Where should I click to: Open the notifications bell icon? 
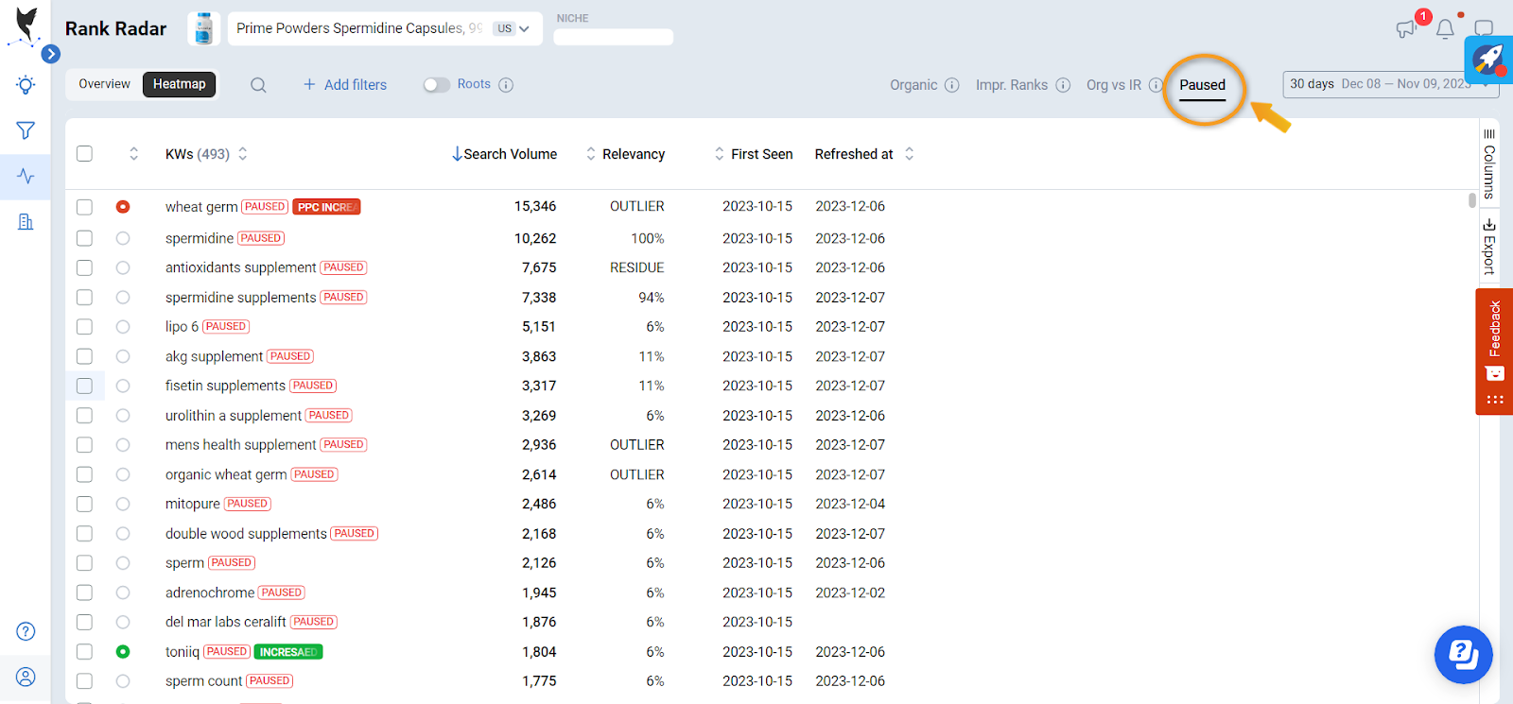click(x=1445, y=29)
